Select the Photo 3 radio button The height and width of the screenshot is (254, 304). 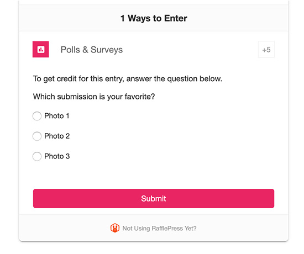coord(37,156)
